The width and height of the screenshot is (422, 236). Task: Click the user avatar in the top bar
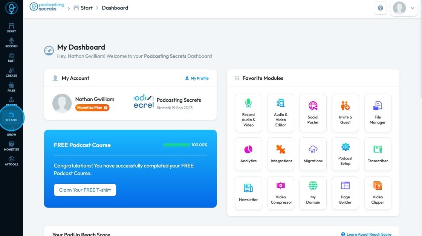click(x=399, y=8)
